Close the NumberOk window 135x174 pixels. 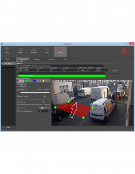point(131,43)
